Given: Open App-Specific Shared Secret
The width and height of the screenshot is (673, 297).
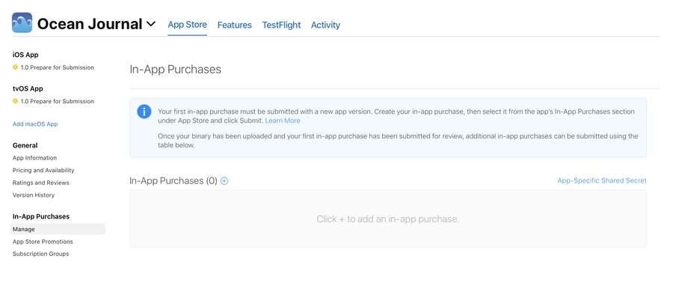Looking at the screenshot, I should coord(602,181).
